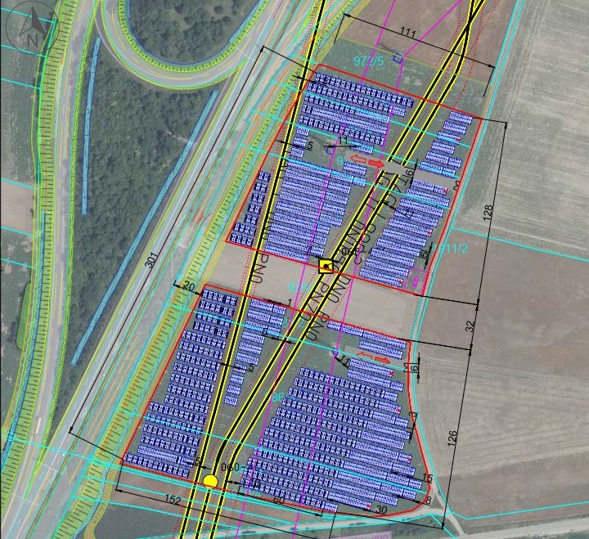The image size is (589, 539).
Task: Click the dimension label 152
Action: pyautogui.click(x=173, y=499)
